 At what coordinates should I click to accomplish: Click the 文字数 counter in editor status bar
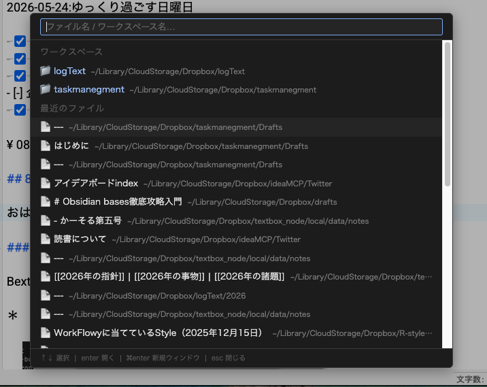point(470,380)
